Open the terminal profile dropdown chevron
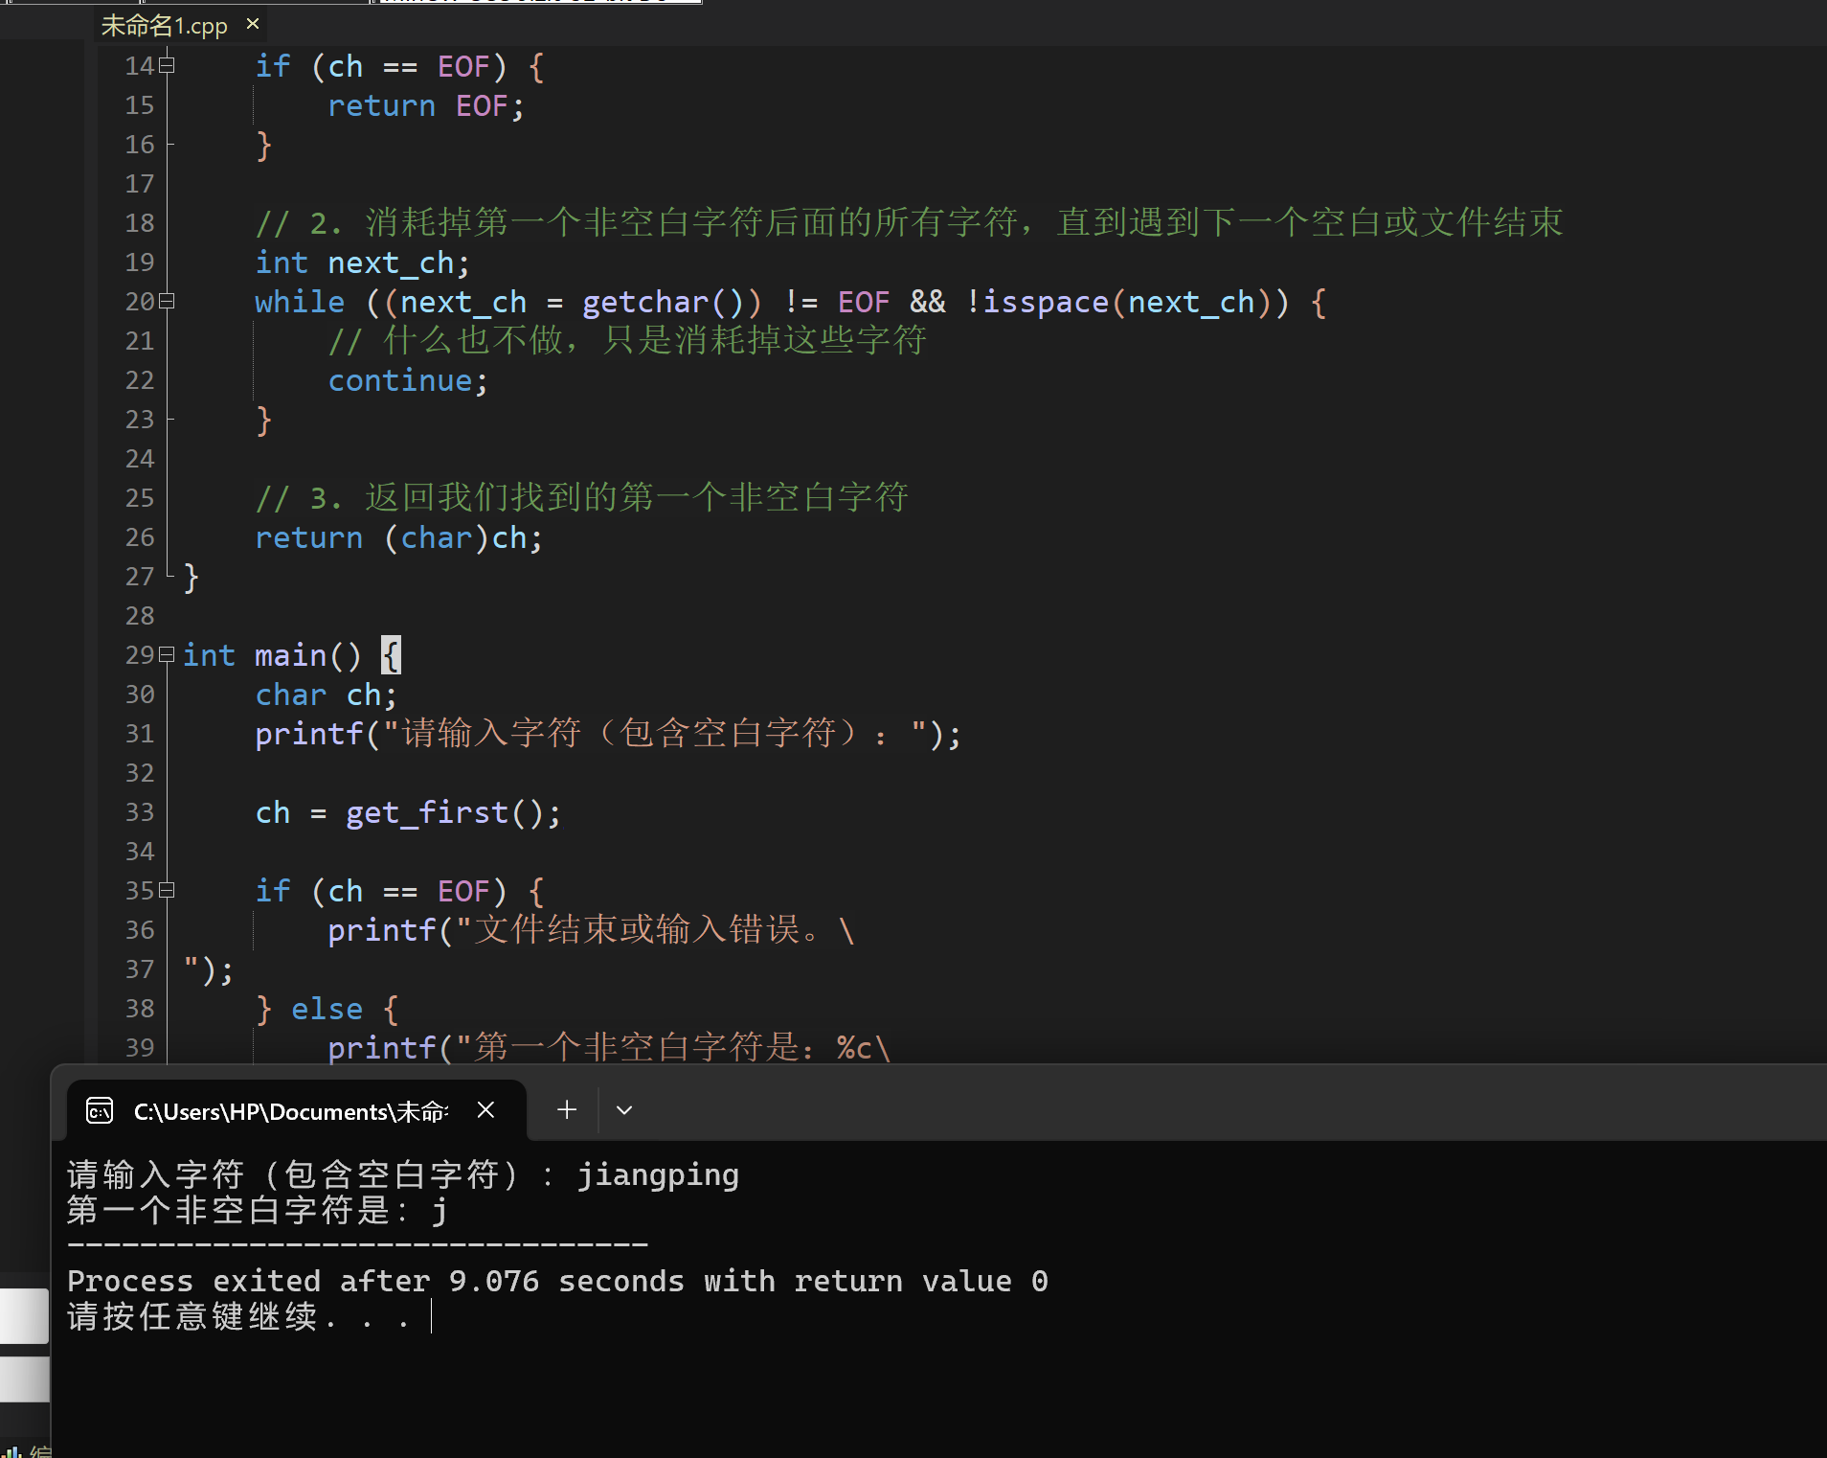The width and height of the screenshot is (1827, 1458). pyautogui.click(x=623, y=1110)
